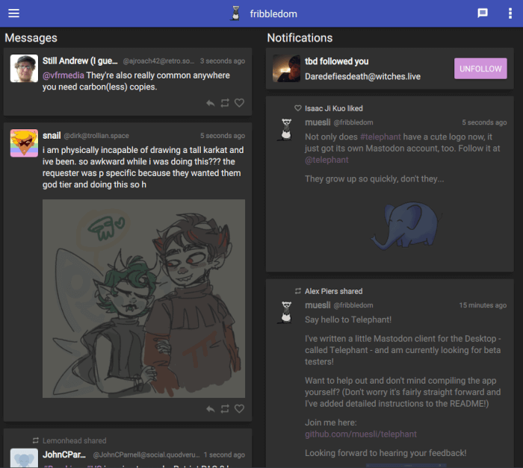This screenshot has height=468, width=523.
Task: View the karkat drawing image attachment
Action: pyautogui.click(x=143, y=299)
